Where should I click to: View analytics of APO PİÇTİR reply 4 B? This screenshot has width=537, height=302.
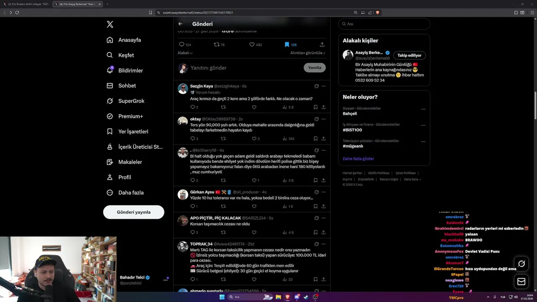pos(288,232)
